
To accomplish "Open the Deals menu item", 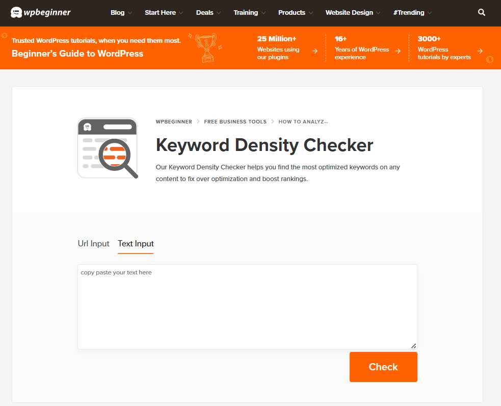I will [x=204, y=12].
